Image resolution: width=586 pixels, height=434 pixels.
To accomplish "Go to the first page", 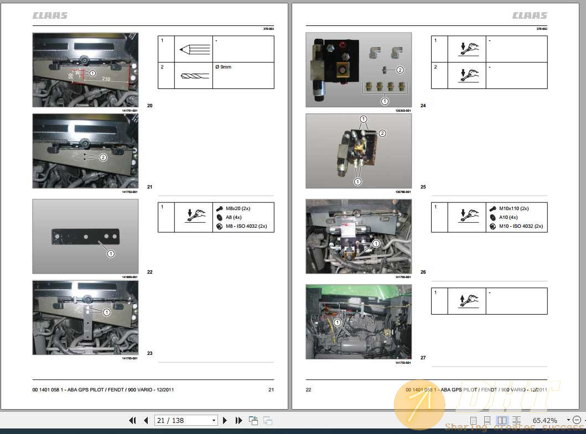I will click(x=132, y=421).
